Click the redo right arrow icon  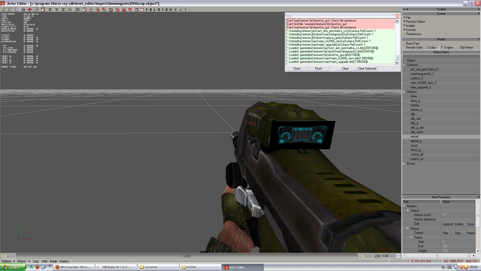[x=10, y=9]
